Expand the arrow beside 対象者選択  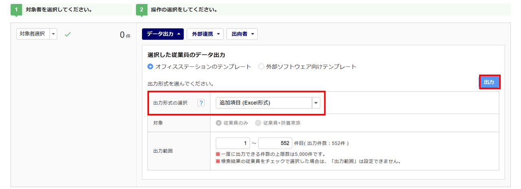click(x=54, y=34)
